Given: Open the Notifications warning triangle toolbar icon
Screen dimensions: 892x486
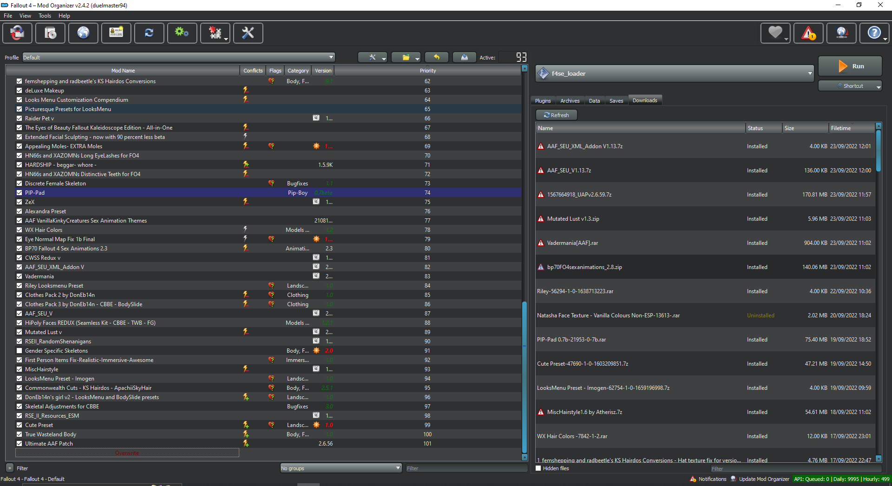Looking at the screenshot, I should [809, 33].
